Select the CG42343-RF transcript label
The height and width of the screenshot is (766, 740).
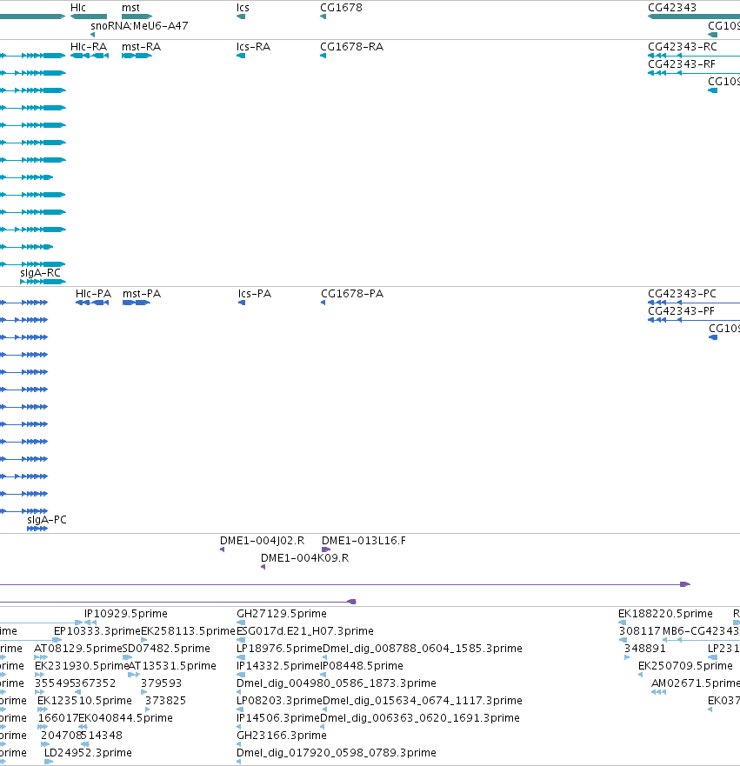pyautogui.click(x=682, y=64)
